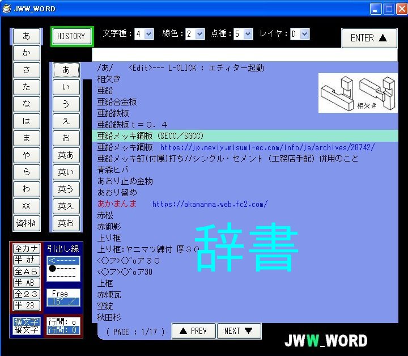This screenshot has width=408, height=356.
Task: Select the arrow-tip leader line style
Action: coord(63,261)
